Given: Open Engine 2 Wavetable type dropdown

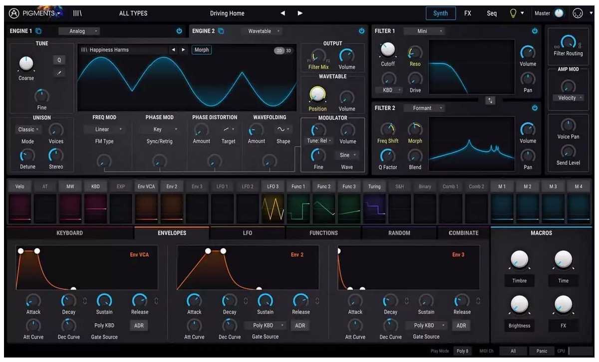Looking at the screenshot, I should tap(262, 31).
